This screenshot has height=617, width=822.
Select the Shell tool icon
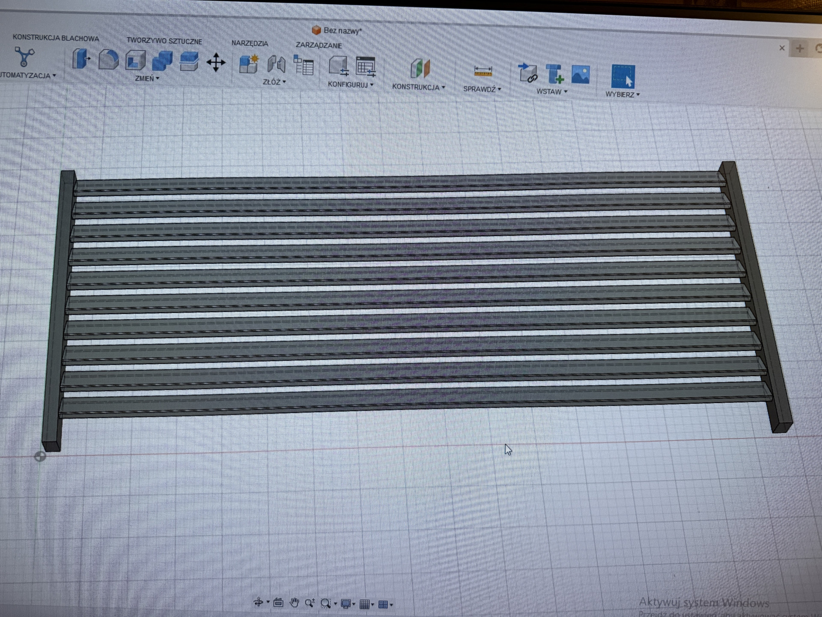coord(135,60)
